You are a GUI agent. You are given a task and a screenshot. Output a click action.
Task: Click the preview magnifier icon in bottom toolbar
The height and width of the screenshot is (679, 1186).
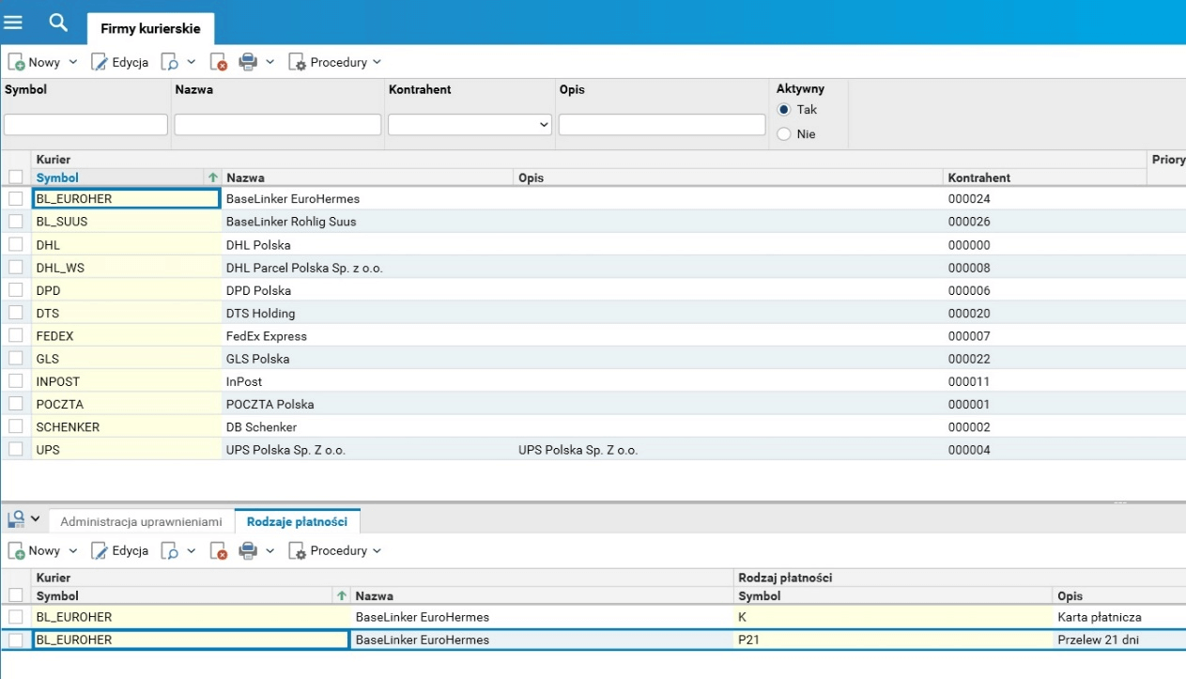point(170,550)
